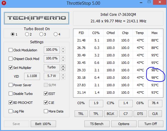Click up arrow next to 5.7 W field
Screen dimensions: 167x131
pos(63,75)
